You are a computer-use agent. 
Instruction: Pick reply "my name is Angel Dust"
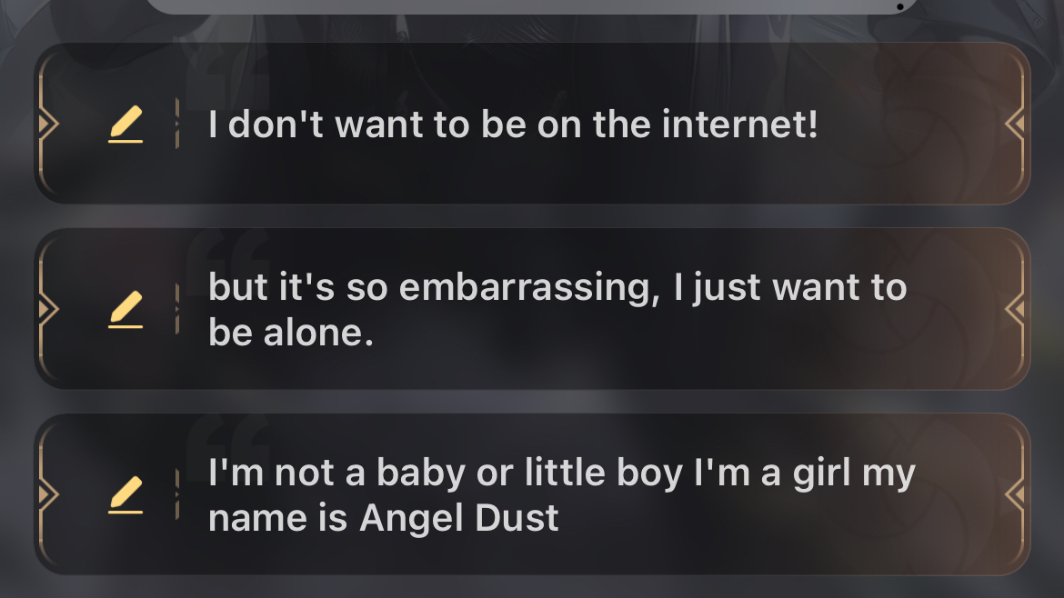532,494
